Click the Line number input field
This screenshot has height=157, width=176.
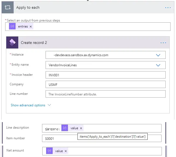coord(106,94)
